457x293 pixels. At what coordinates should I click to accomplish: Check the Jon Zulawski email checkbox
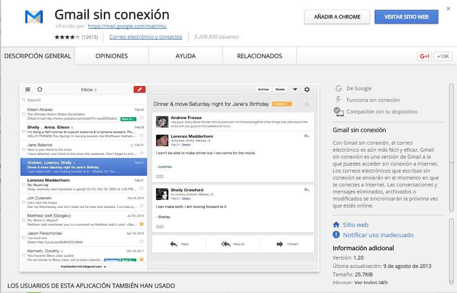point(24,202)
